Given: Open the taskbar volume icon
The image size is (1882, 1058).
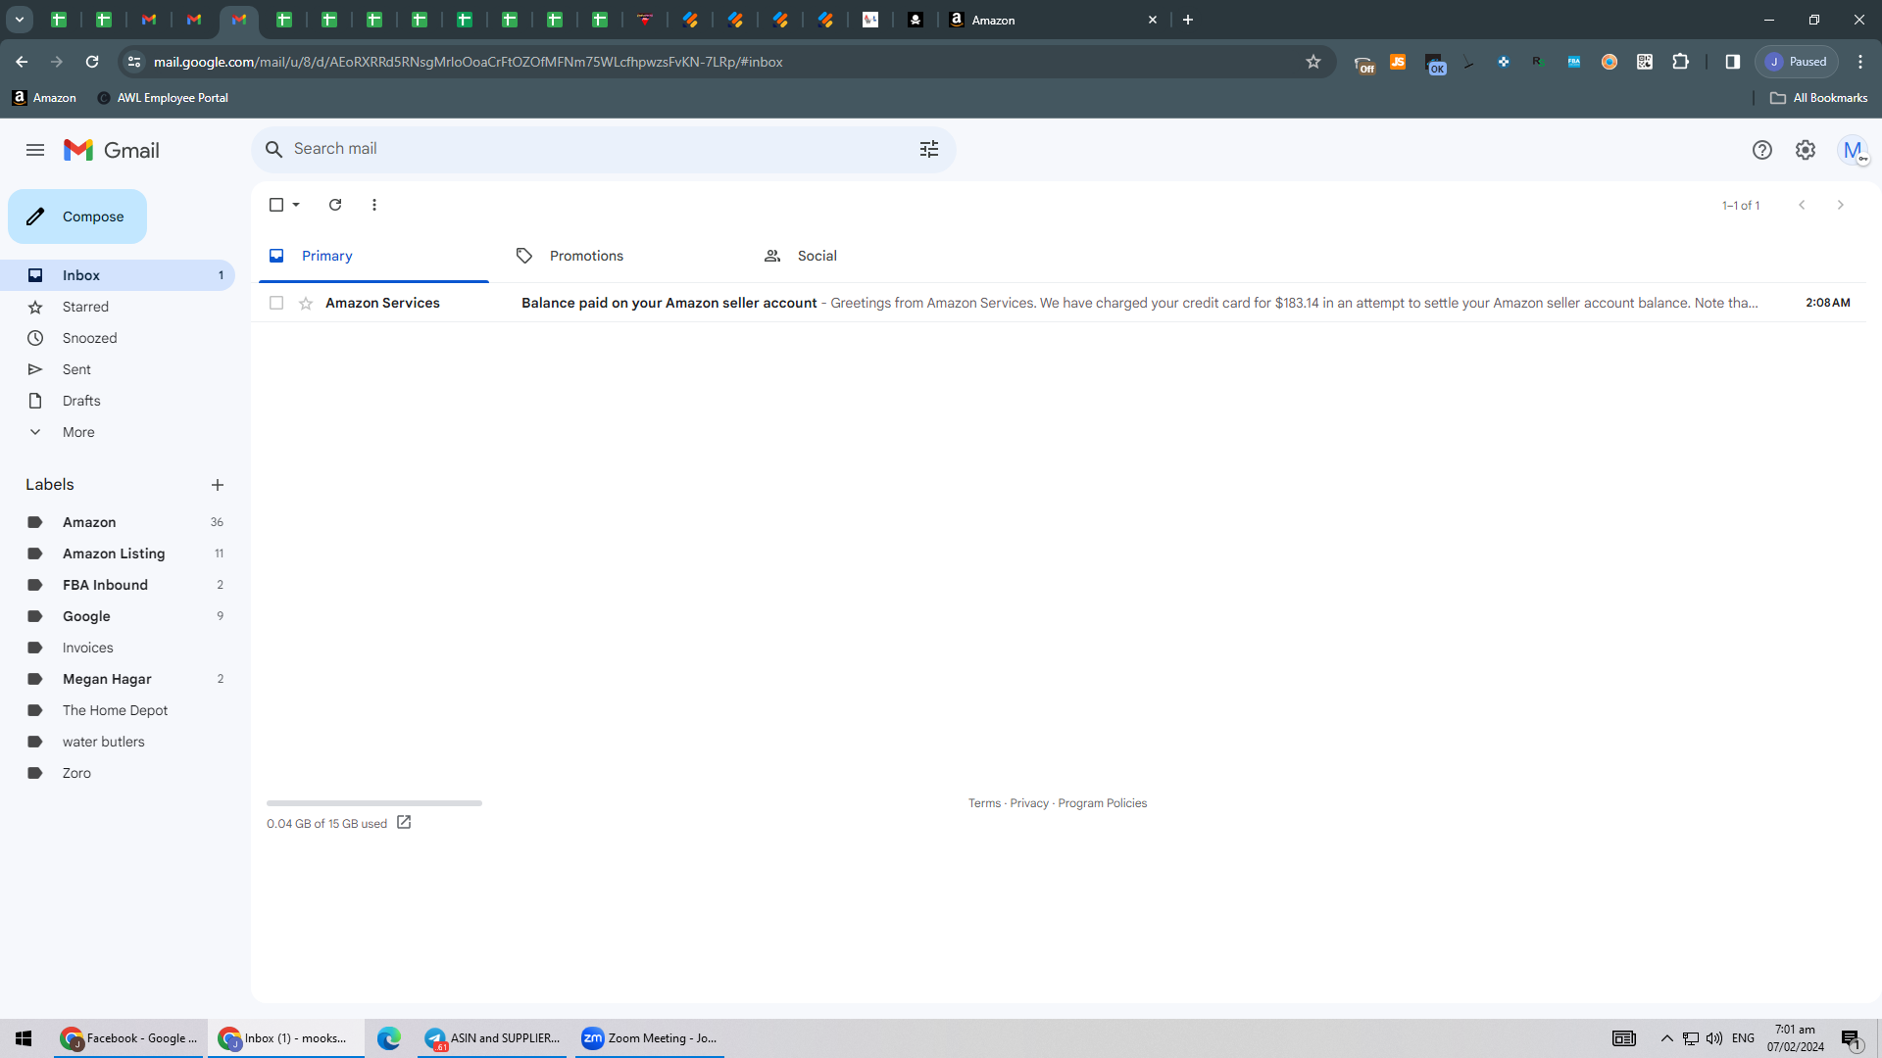Looking at the screenshot, I should pyautogui.click(x=1714, y=1038).
